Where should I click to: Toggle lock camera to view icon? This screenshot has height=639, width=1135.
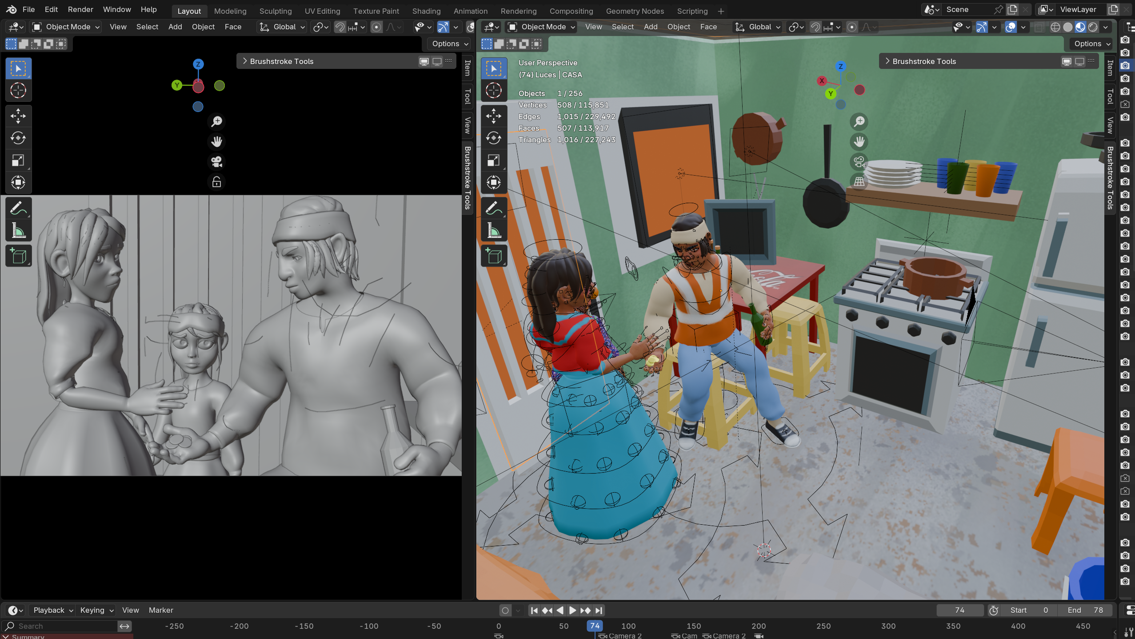(216, 182)
